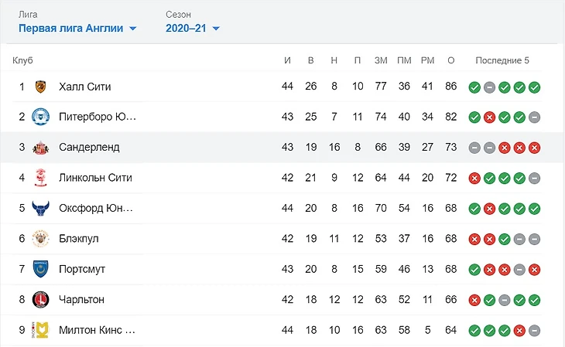Click the Milton Keynes Dons crest icon

tap(41, 330)
